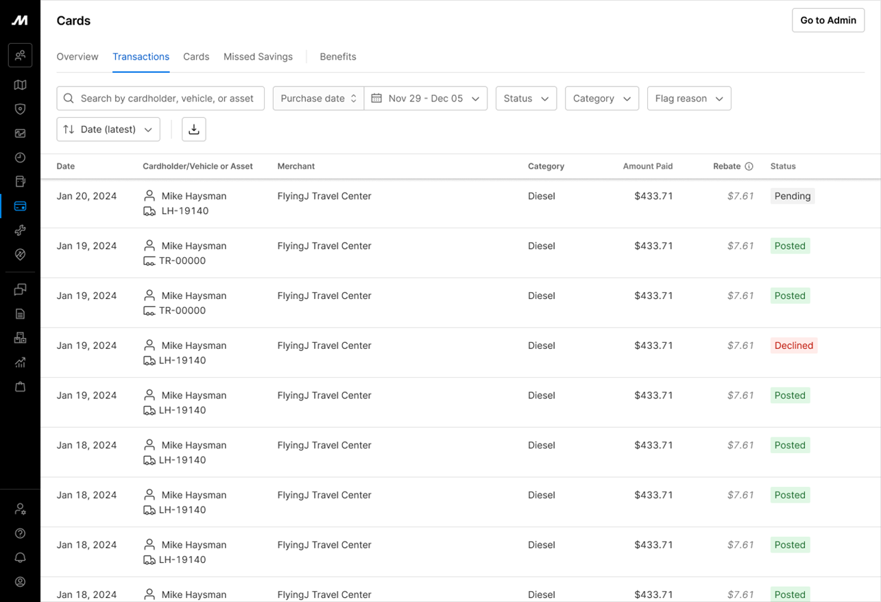Open the Status filter dropdown
This screenshot has height=602, width=881.
coord(526,98)
